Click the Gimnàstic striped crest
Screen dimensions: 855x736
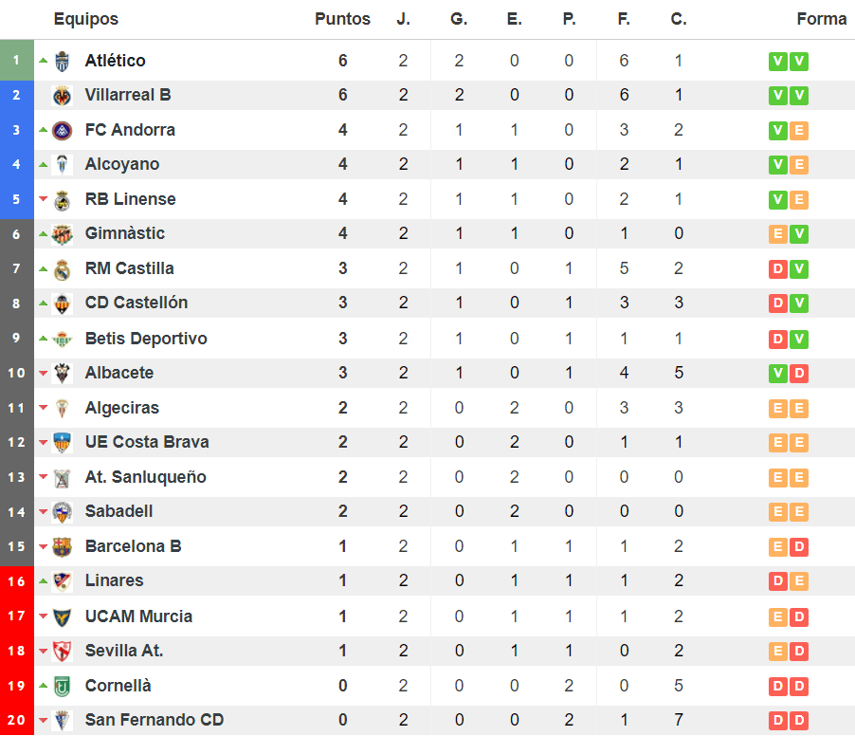tap(63, 234)
